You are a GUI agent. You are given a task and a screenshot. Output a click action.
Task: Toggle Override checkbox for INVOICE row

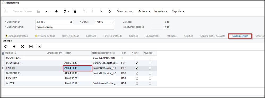[150, 68]
